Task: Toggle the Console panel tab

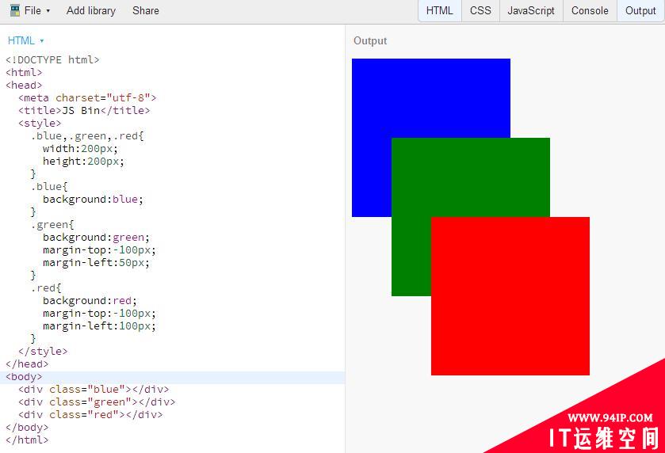Action: pyautogui.click(x=590, y=10)
